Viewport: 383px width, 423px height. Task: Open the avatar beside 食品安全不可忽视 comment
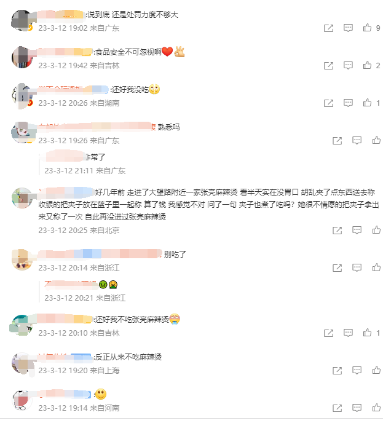pos(22,57)
